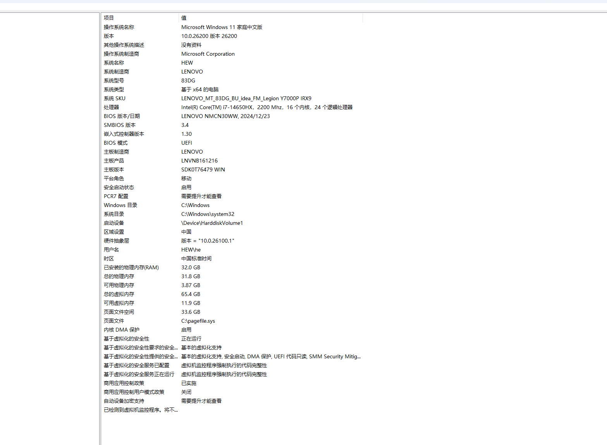The height and width of the screenshot is (445, 607).
Task: Select the Intel Core i7-14650HX processor value
Action: [267, 107]
